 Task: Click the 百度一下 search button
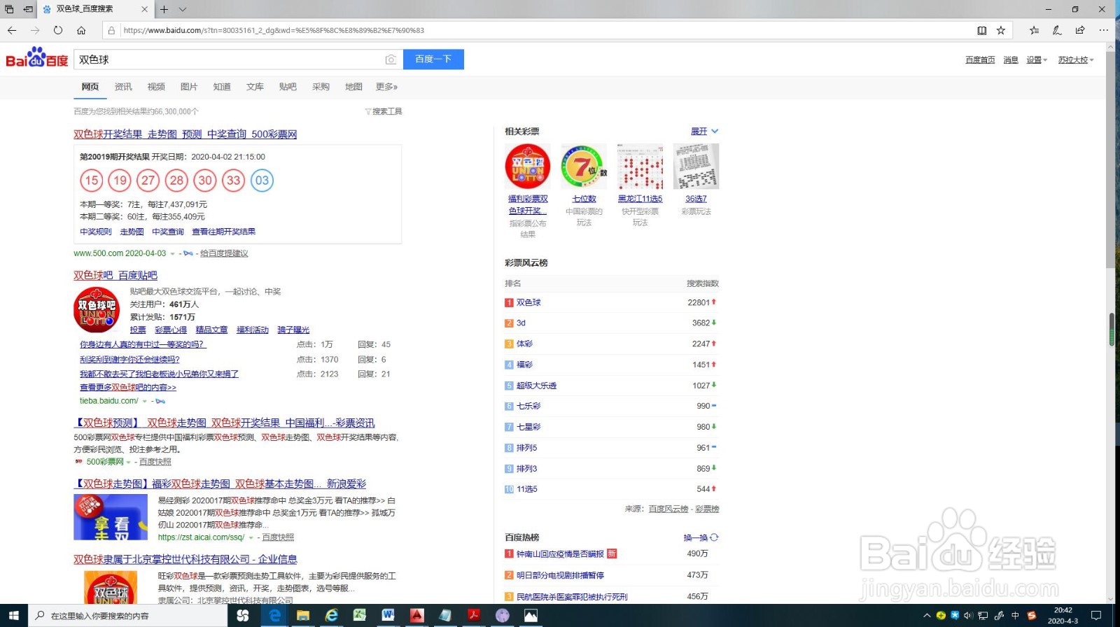[x=433, y=59]
